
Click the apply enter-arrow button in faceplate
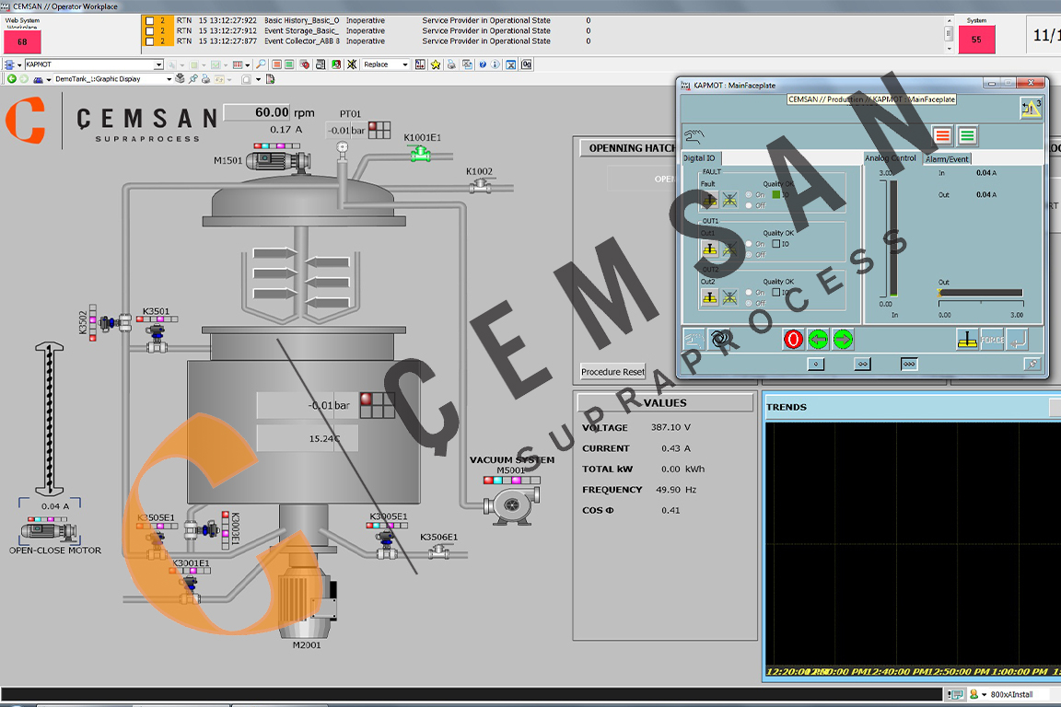[x=1018, y=339]
